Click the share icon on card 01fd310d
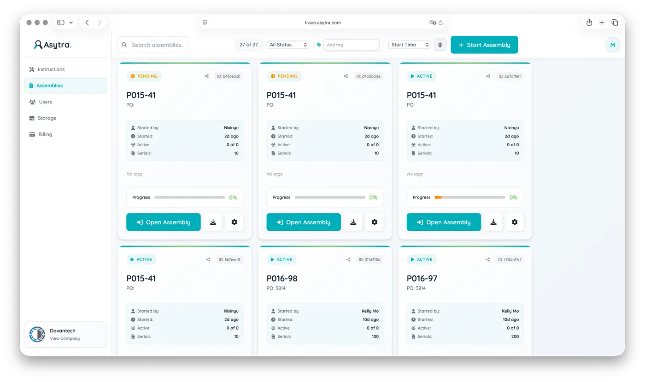The height and width of the screenshot is (382, 645). pyautogui.click(x=348, y=260)
